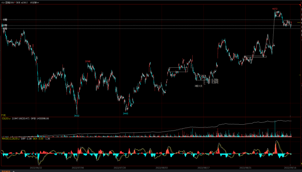Click the 4072 high price marker
The width and height of the screenshot is (302, 172).
click(x=275, y=9)
